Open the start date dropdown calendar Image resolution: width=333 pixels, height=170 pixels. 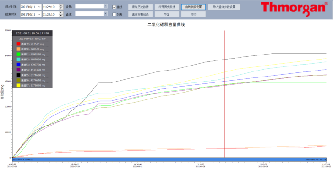(x=39, y=7)
